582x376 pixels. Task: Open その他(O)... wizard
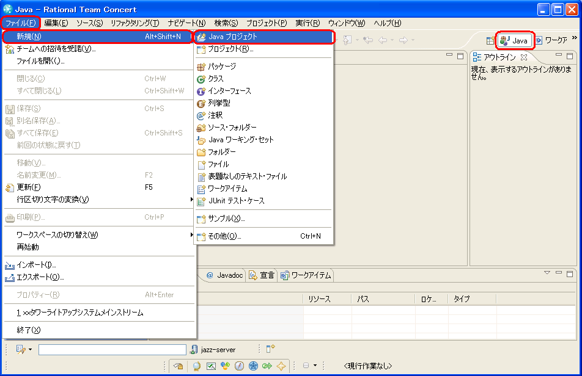(x=263, y=236)
